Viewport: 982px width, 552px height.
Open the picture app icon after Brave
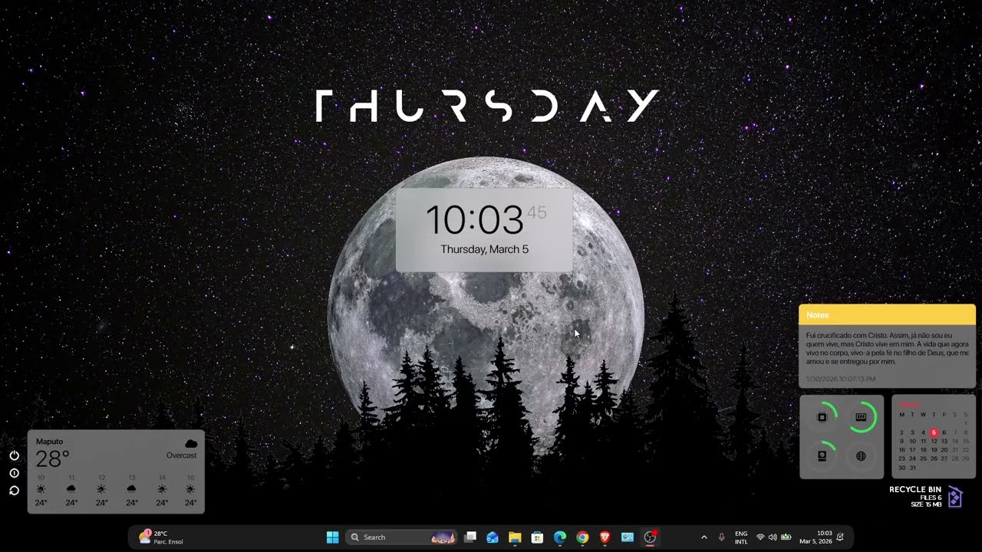point(628,537)
